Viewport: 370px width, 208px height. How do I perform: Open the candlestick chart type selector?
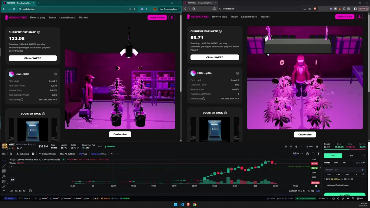pos(11,154)
